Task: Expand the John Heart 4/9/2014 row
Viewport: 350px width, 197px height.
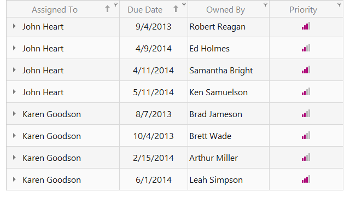Action: coord(14,48)
